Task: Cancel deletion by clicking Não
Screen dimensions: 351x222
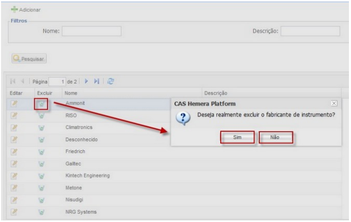Action: point(275,138)
